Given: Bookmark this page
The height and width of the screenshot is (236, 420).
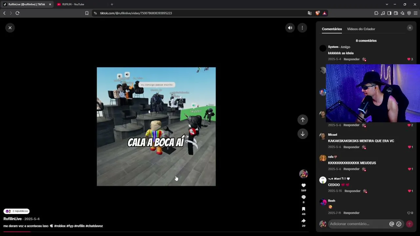Looking at the screenshot, I should point(87,13).
